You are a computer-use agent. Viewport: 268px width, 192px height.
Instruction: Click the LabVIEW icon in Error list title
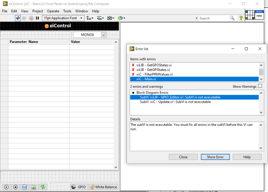tap(132, 49)
